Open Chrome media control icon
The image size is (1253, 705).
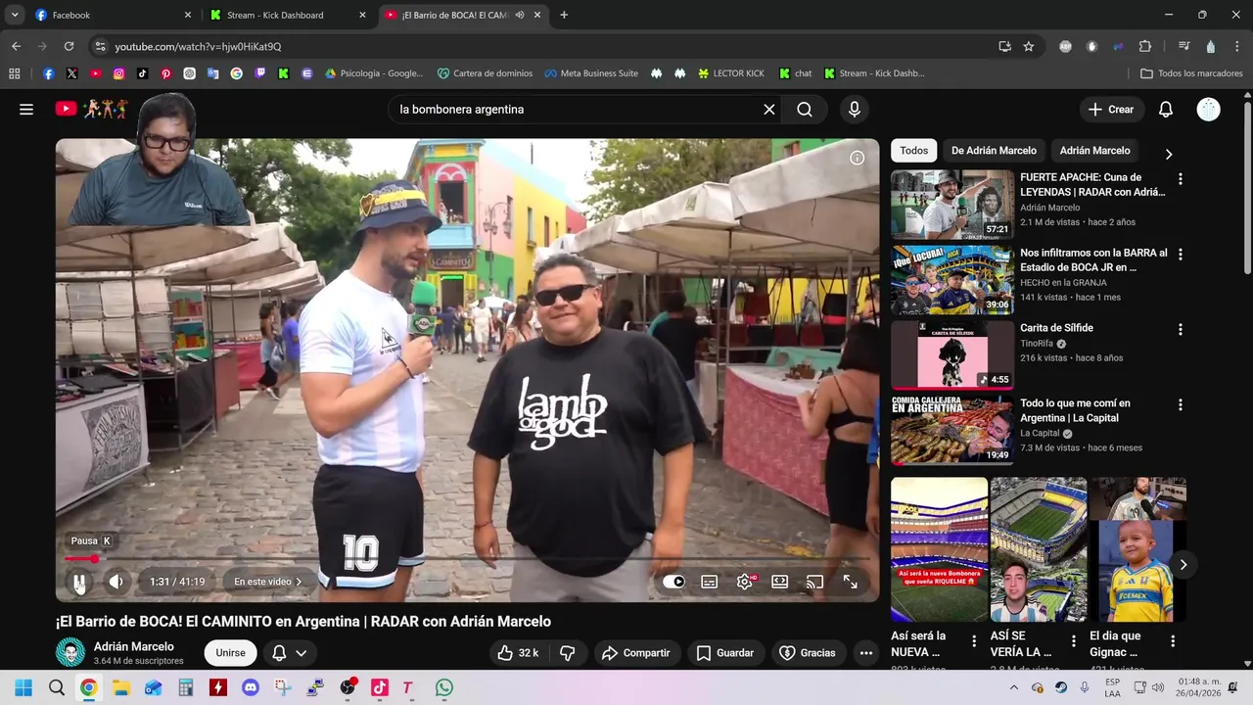(1183, 46)
